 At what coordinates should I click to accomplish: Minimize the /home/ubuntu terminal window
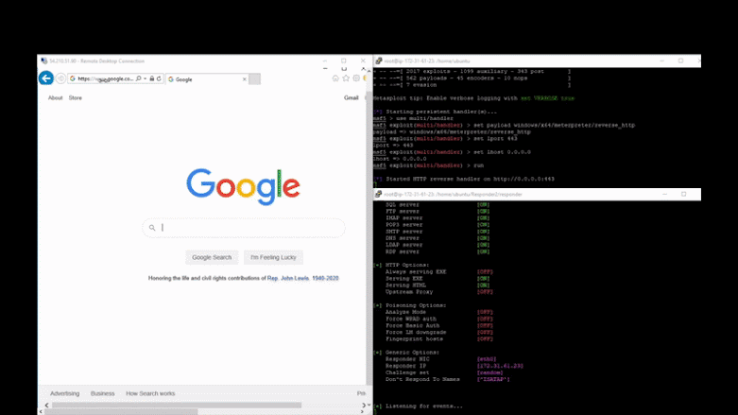click(661, 61)
